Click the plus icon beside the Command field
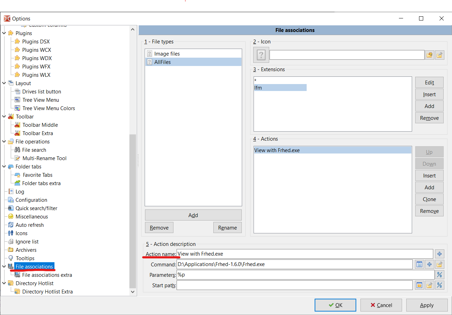Screen dimensions: 452x315 click(x=429, y=264)
